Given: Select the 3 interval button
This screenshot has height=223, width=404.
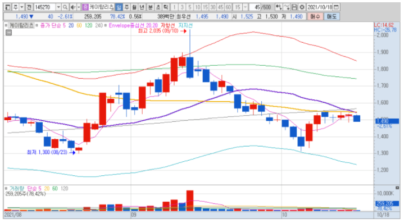Looking at the screenshot, I should click(182, 7).
